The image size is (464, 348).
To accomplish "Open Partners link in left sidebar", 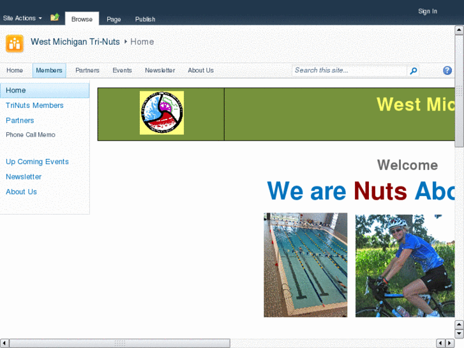I will coord(20,121).
